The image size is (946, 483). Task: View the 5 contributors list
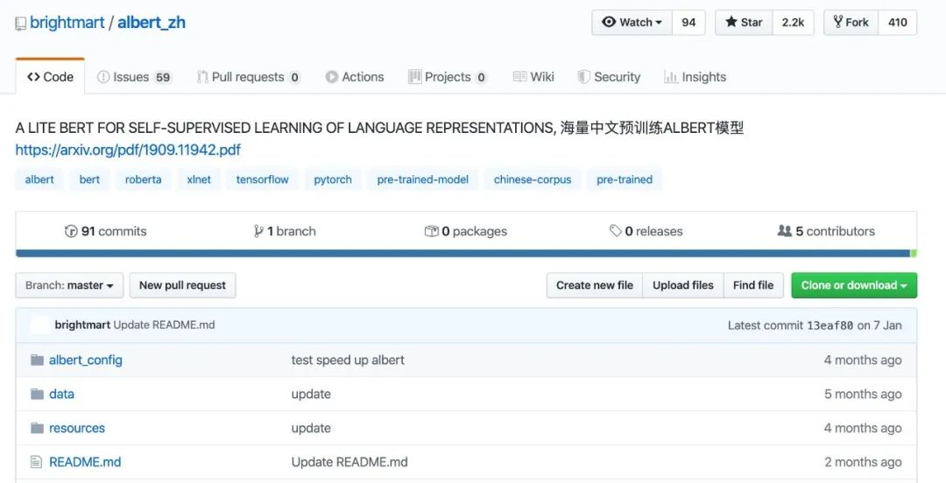[x=826, y=231]
